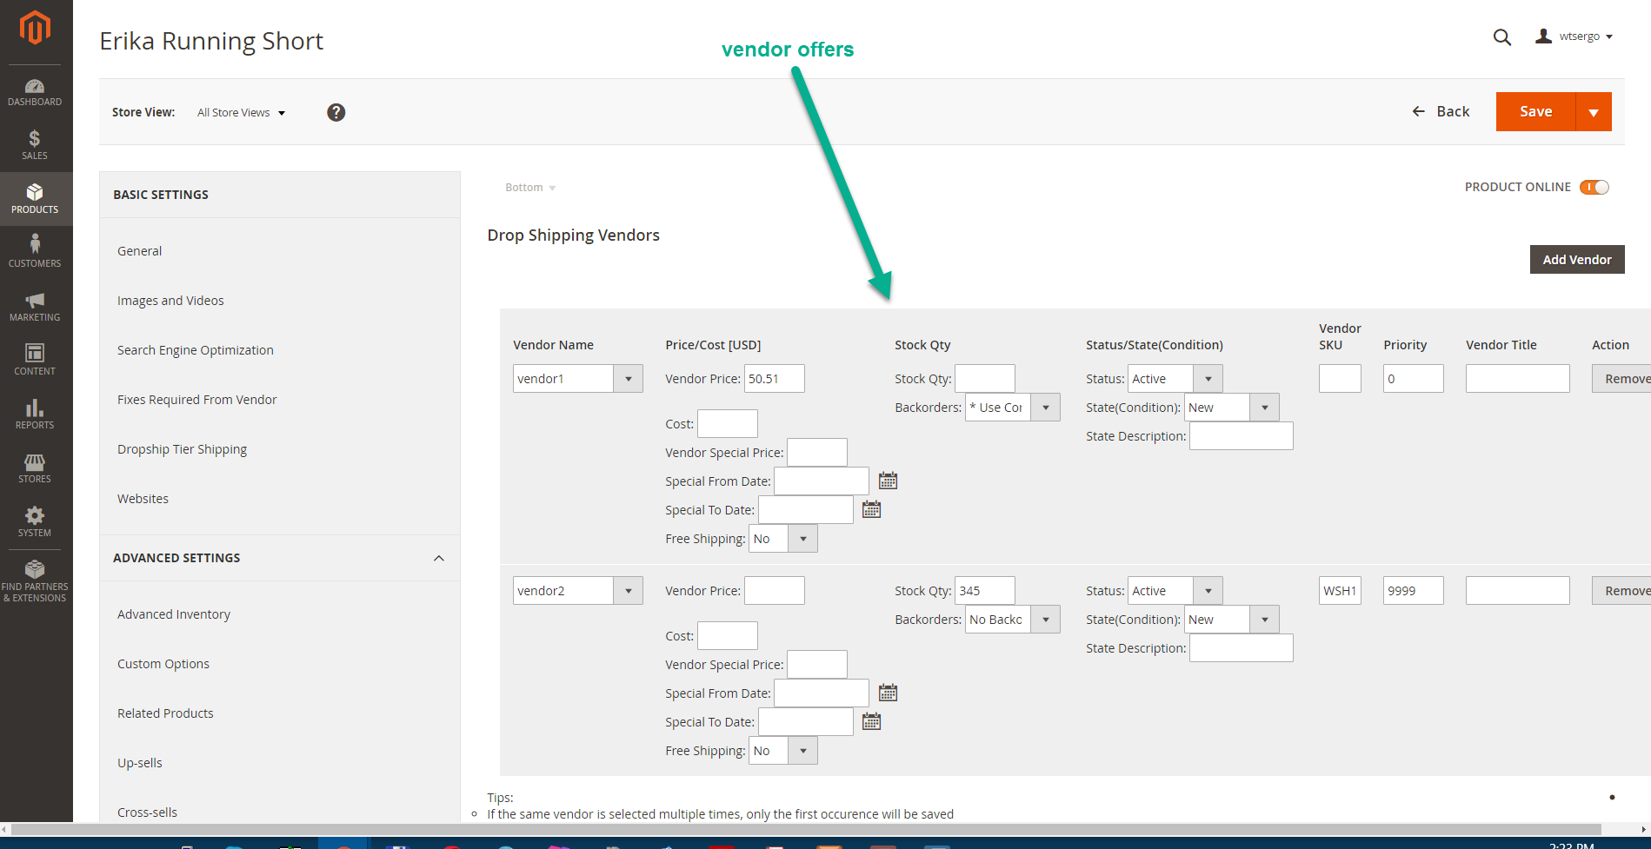Open Fixes Required From Vendor tab
1651x849 pixels.
pyautogui.click(x=197, y=400)
